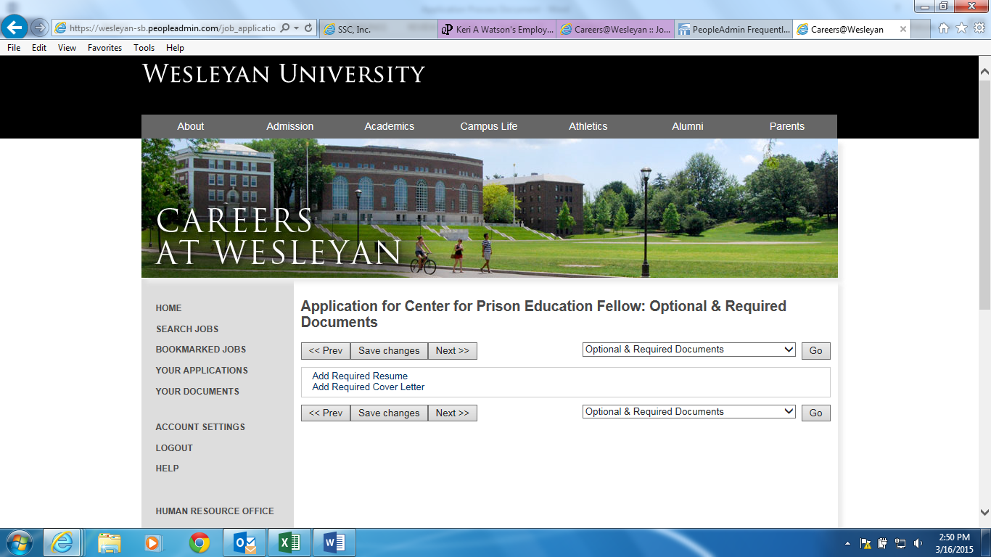Open ACCOUNT SETTINGS in the sidebar
991x557 pixels.
pyautogui.click(x=200, y=427)
